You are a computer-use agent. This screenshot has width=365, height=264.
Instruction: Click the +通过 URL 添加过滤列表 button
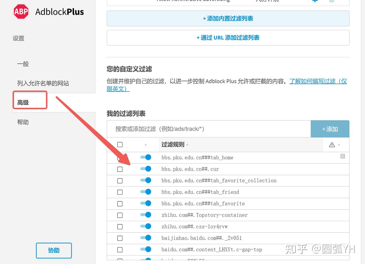[228, 38]
